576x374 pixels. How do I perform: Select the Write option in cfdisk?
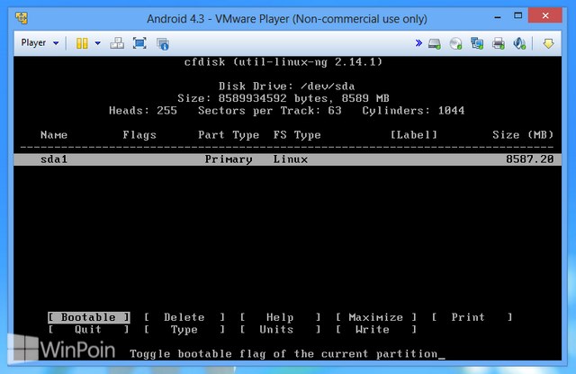click(x=376, y=330)
